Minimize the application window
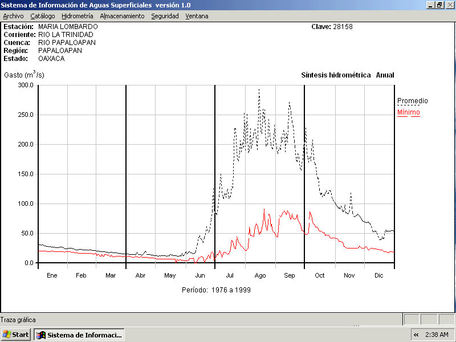This screenshot has width=456, height=342. pyautogui.click(x=430, y=5)
